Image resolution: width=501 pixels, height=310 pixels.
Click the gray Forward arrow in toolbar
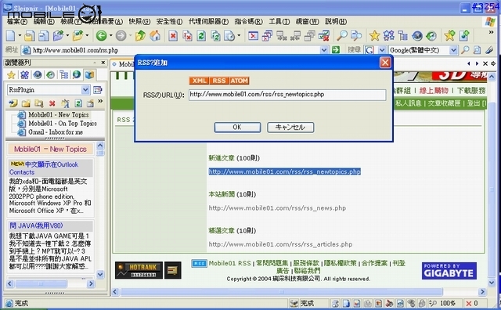click(121, 35)
